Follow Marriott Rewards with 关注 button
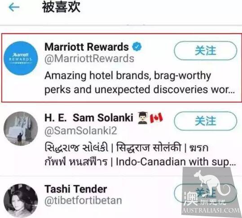 point(206,51)
